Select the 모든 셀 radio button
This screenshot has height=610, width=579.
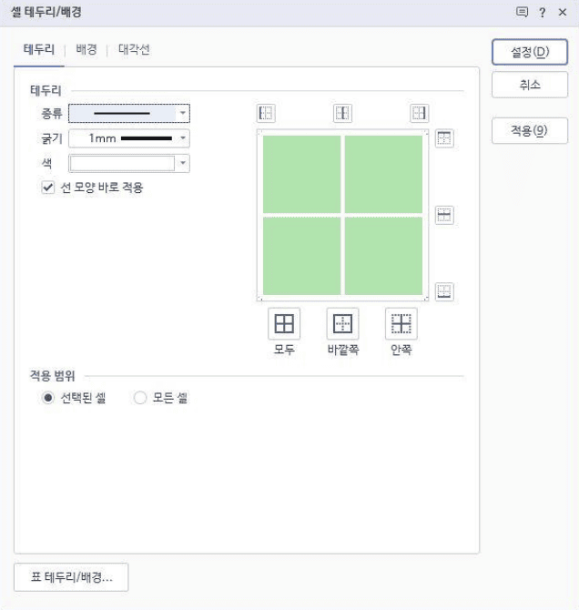[140, 398]
